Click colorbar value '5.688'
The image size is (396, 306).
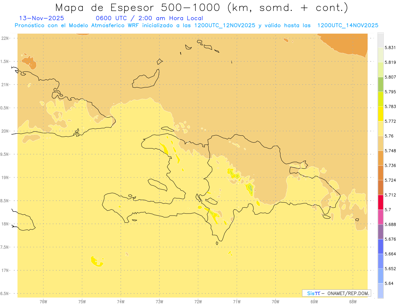(x=390, y=224)
